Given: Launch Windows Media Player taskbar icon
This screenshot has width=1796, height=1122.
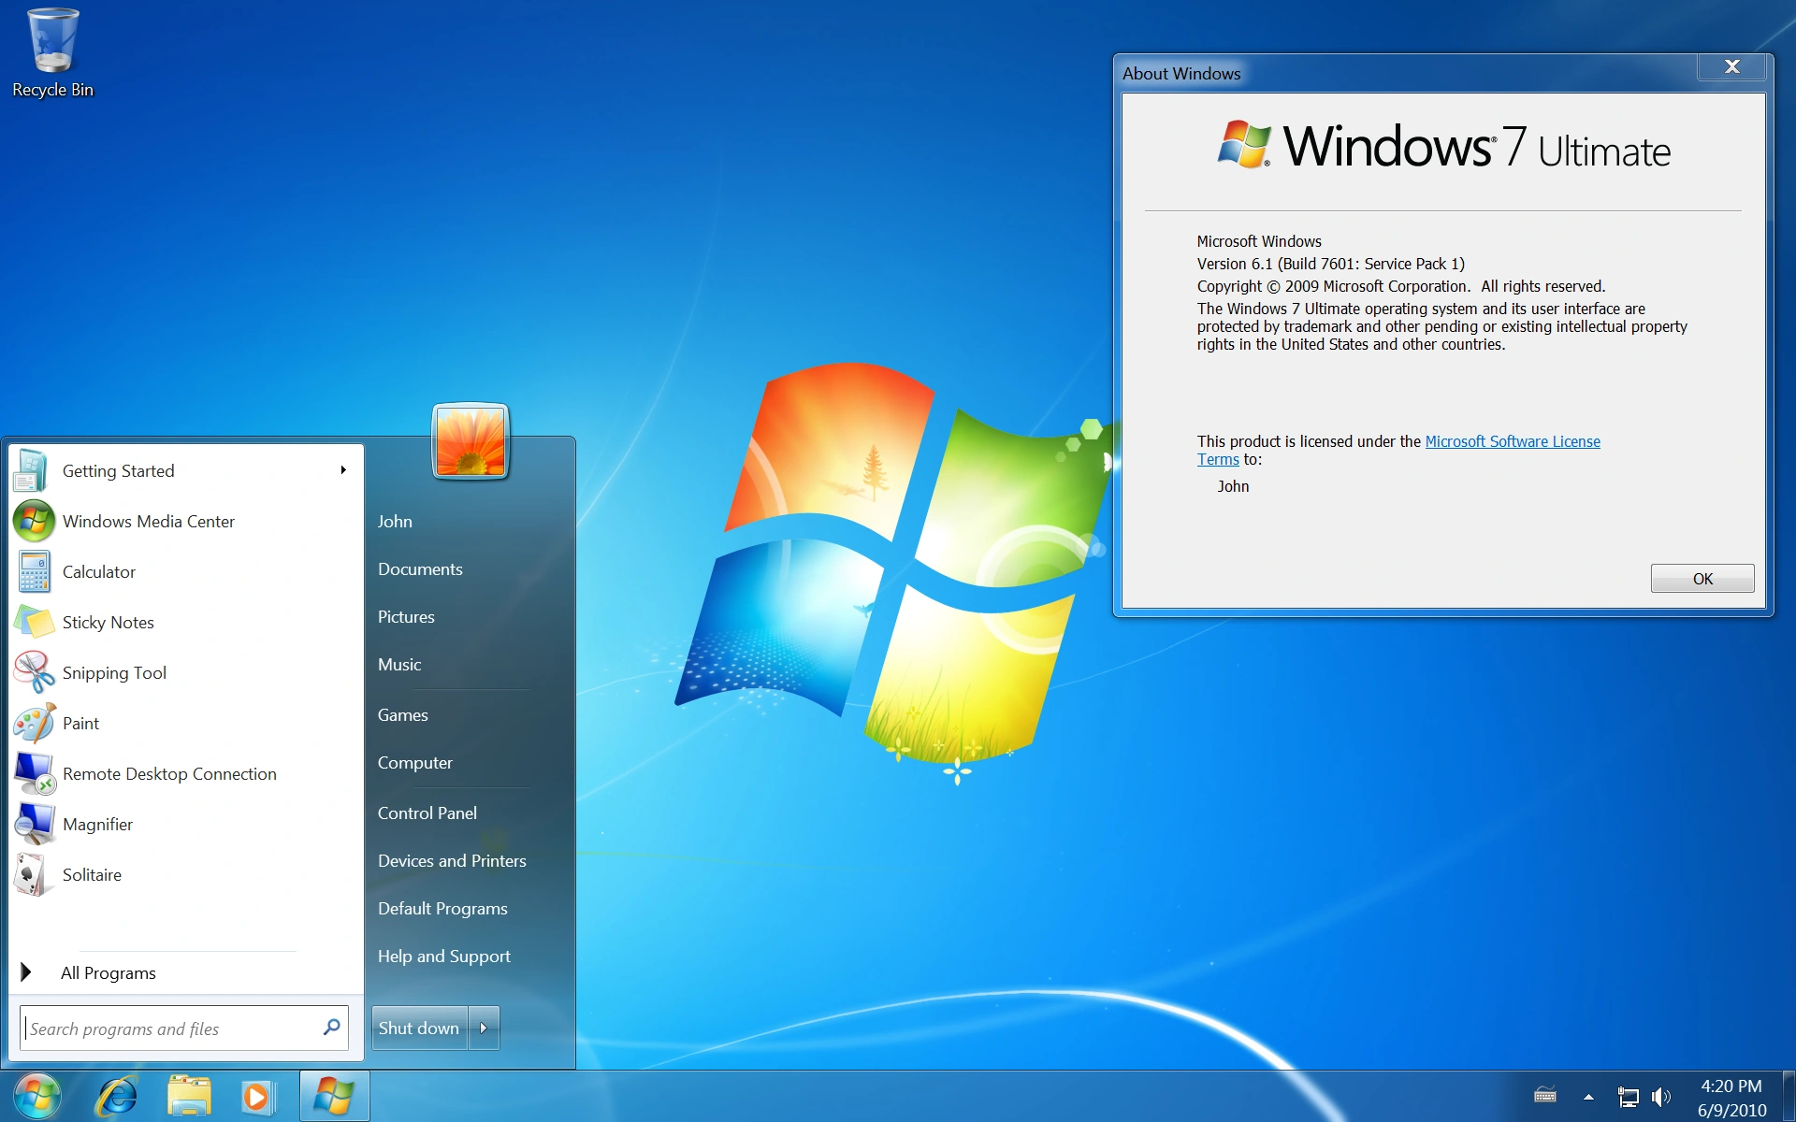Looking at the screenshot, I should [x=257, y=1096].
